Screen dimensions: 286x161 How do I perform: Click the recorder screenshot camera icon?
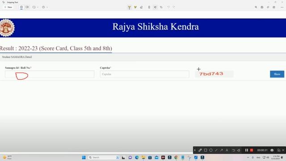272,150
